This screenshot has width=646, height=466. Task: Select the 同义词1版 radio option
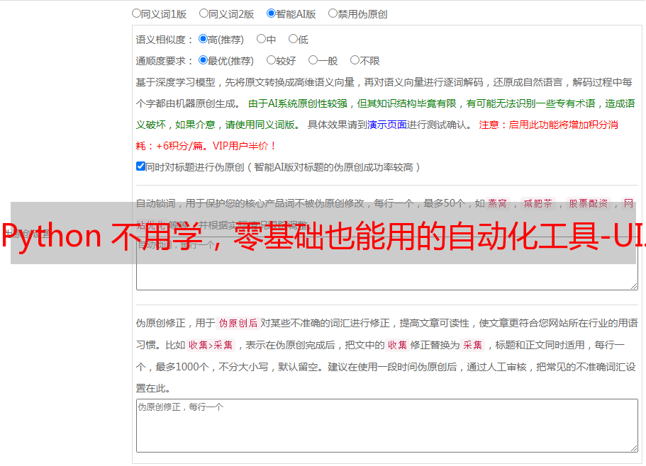point(137,13)
